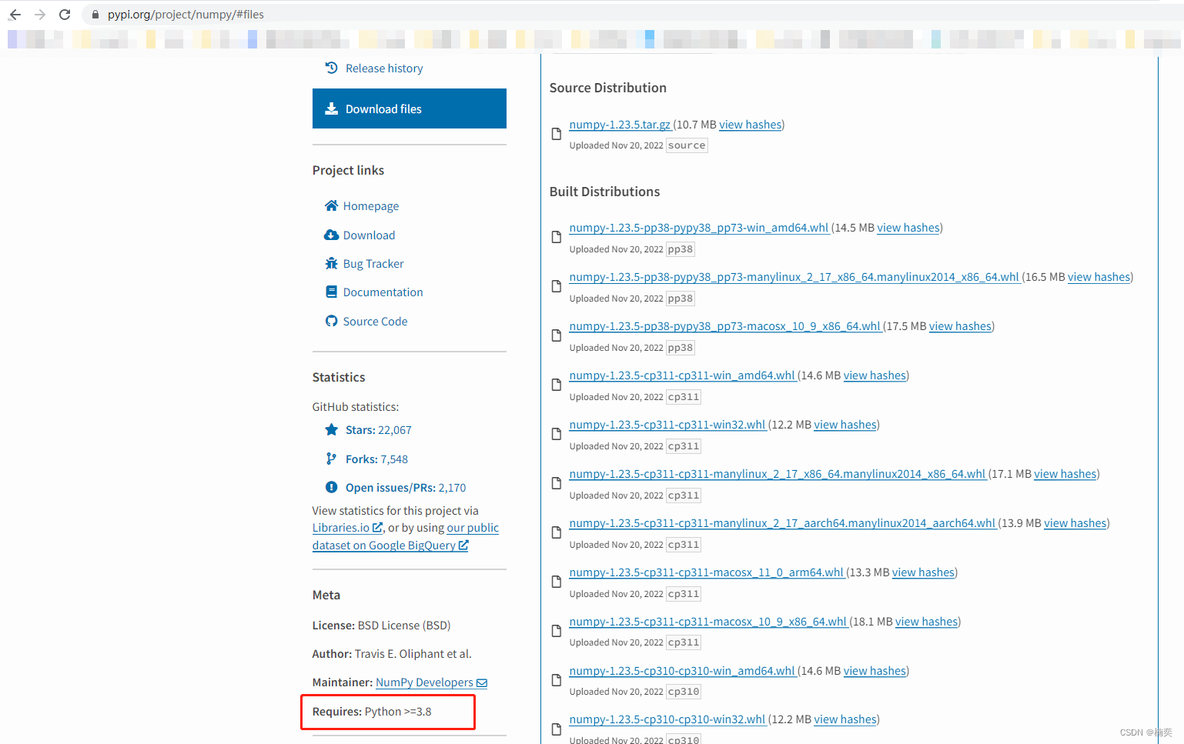Image resolution: width=1184 pixels, height=744 pixels.
Task: Open Release history in sidebar
Action: (x=384, y=68)
